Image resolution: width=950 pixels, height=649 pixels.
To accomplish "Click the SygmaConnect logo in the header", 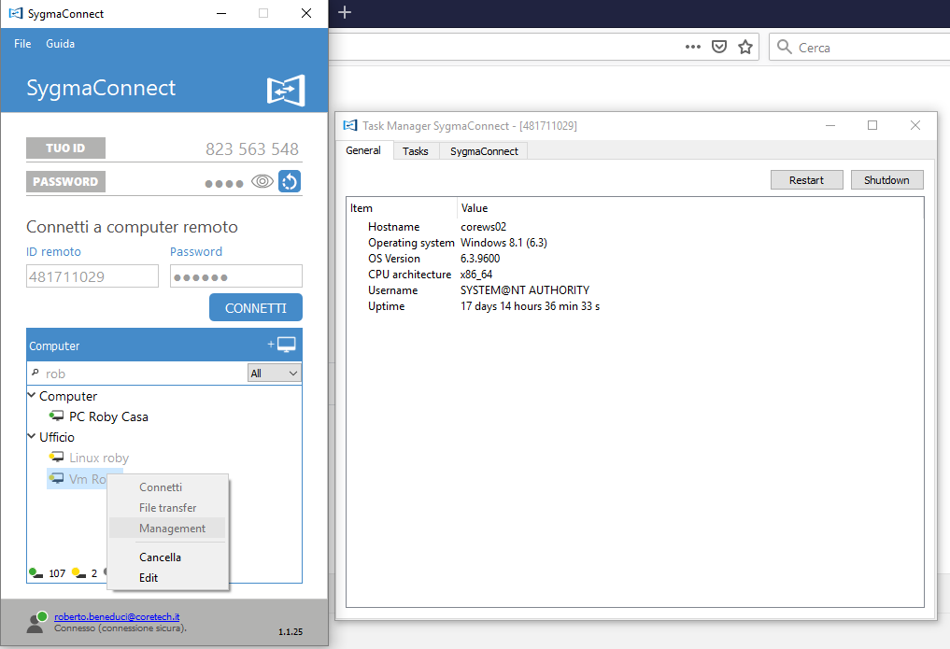I will click(286, 91).
